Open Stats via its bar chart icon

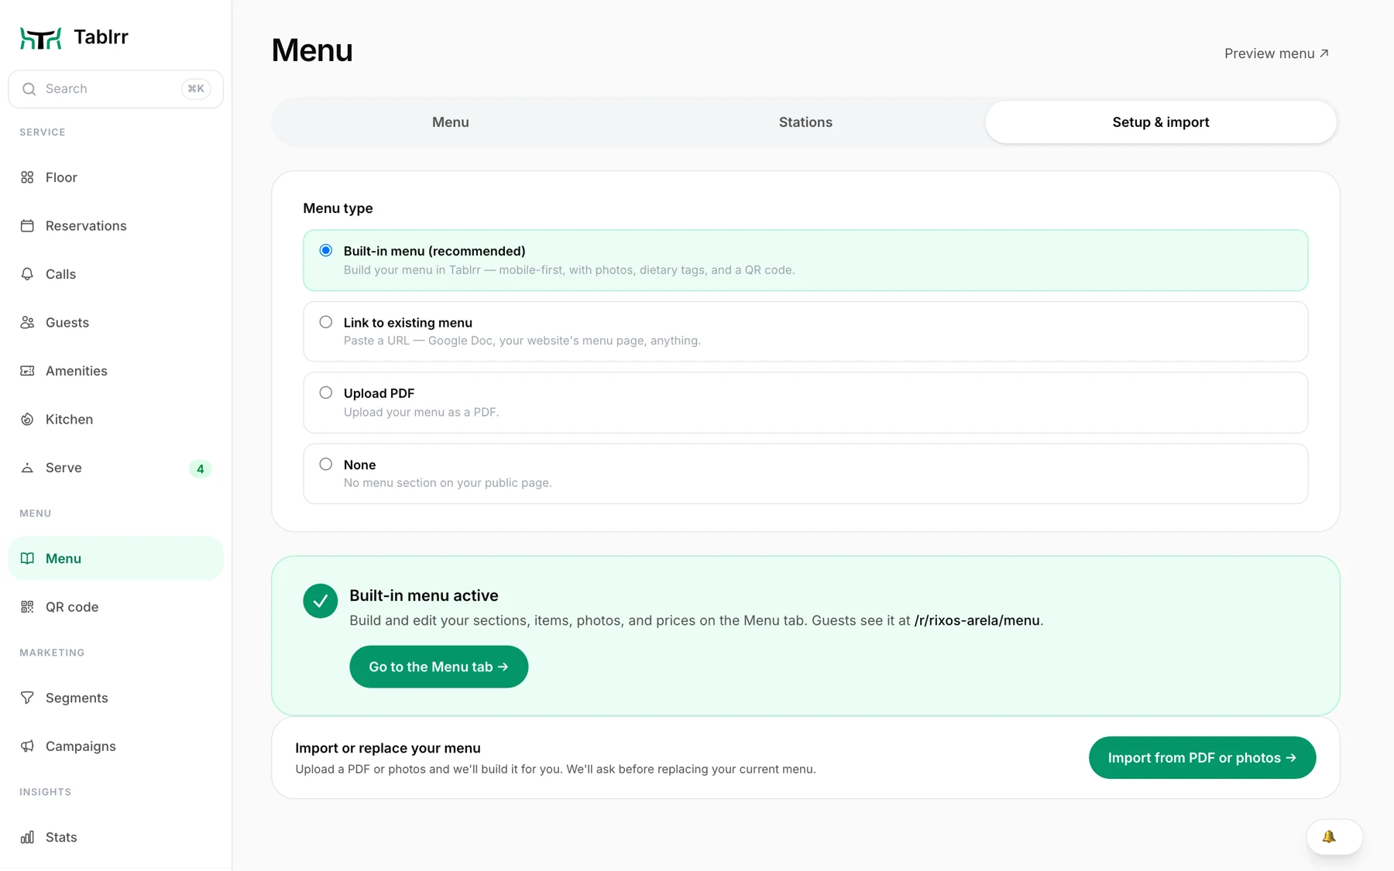click(x=27, y=837)
